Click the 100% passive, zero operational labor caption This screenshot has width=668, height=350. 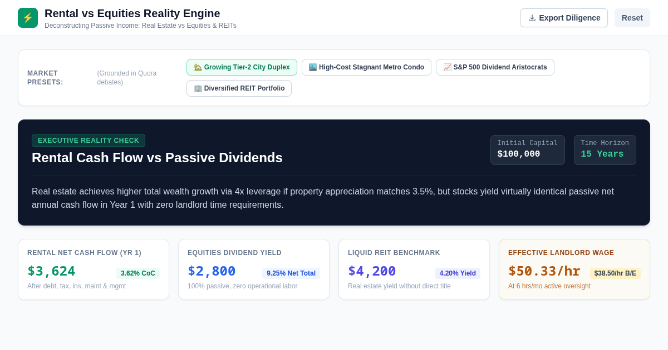243,286
